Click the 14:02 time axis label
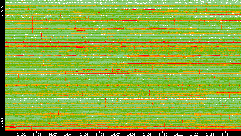This screenshot has height=136, width=241. [x=37, y=134]
